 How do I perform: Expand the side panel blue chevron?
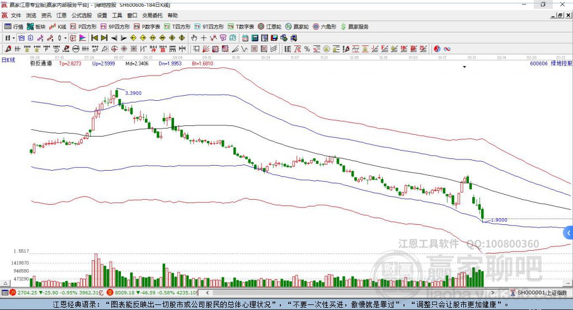569,233
